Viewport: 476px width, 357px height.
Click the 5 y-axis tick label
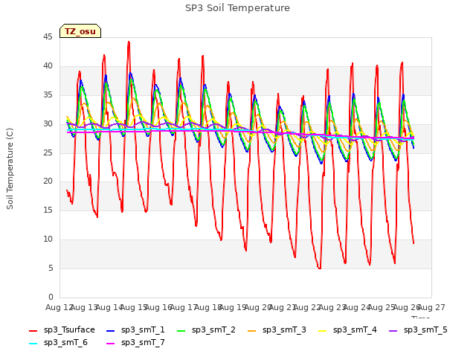coord(51,268)
